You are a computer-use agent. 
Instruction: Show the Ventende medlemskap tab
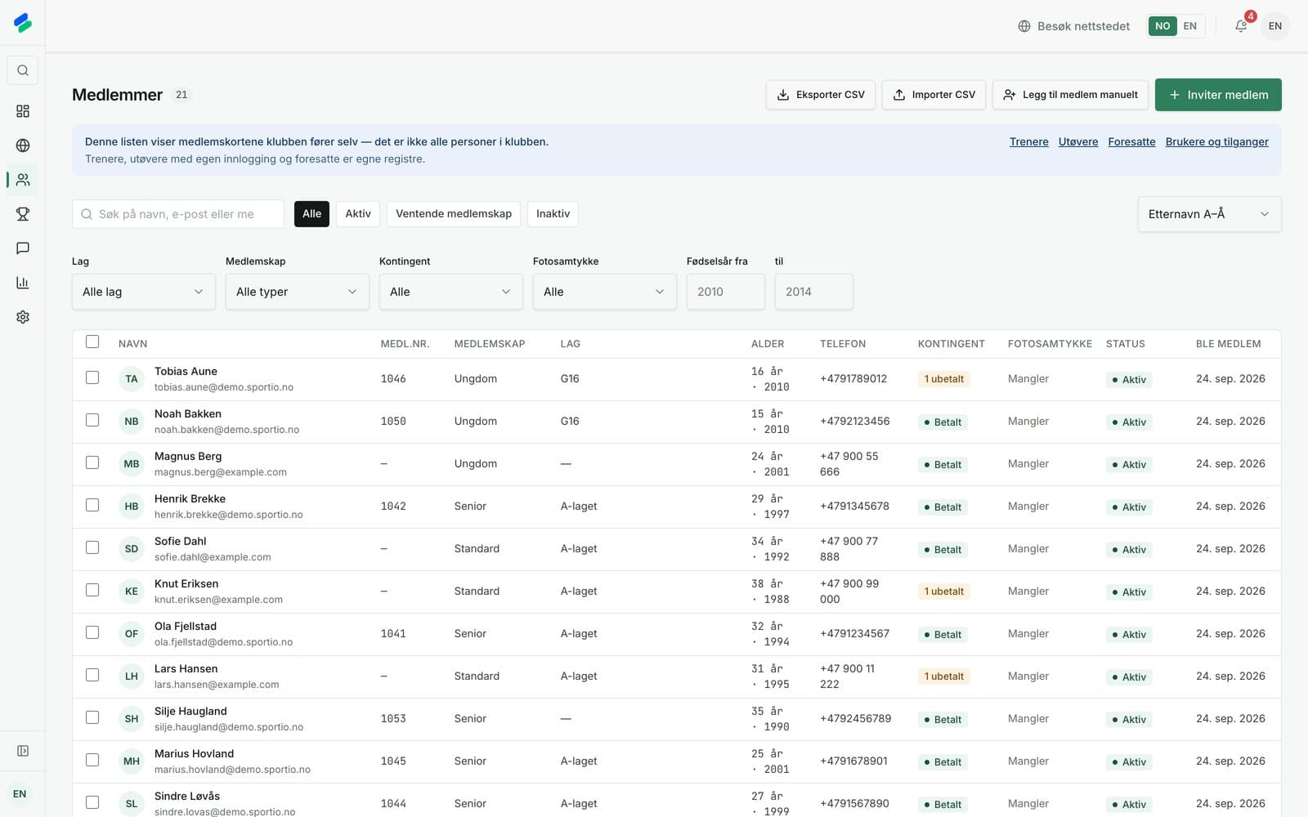tap(454, 214)
